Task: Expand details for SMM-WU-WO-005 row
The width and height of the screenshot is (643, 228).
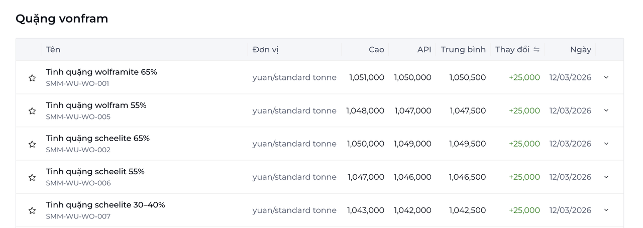Action: coord(606,110)
